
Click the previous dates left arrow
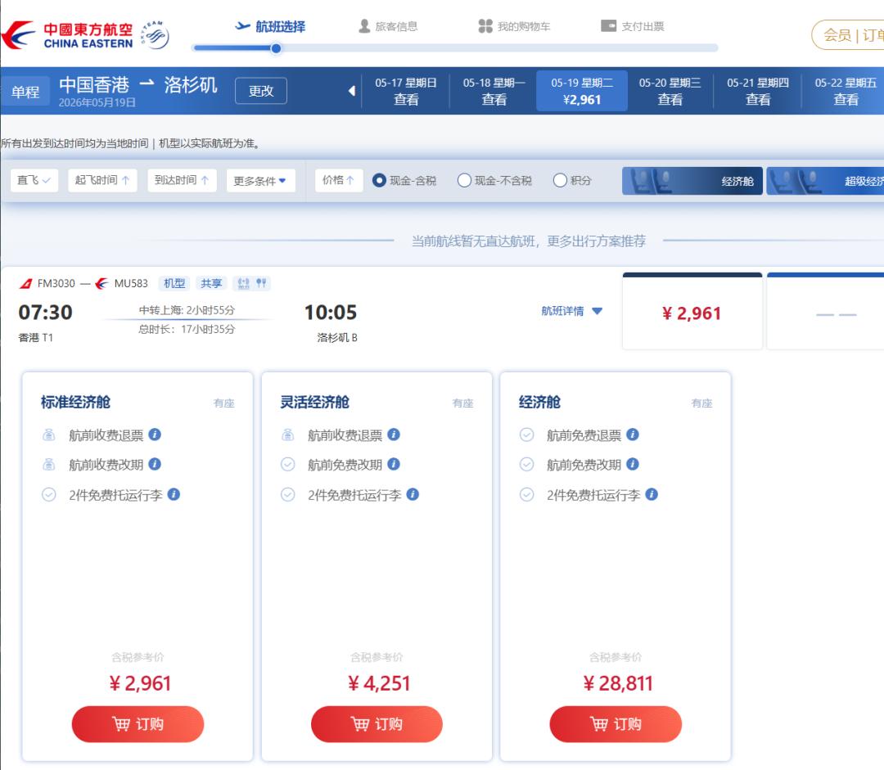[352, 91]
